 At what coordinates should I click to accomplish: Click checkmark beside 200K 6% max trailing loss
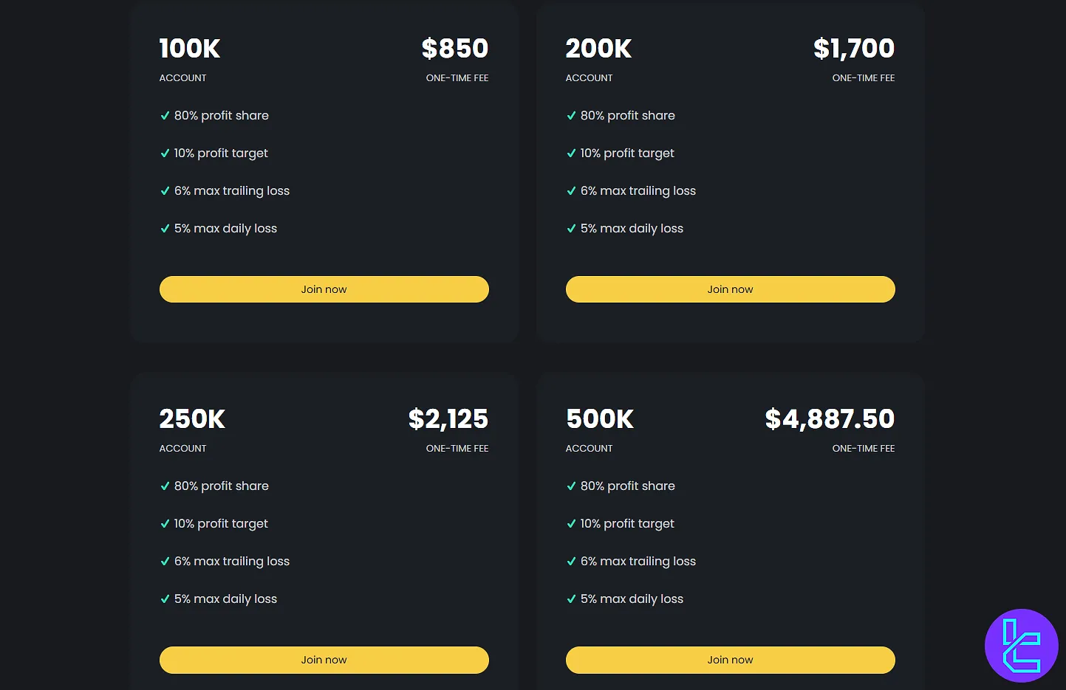click(x=571, y=191)
